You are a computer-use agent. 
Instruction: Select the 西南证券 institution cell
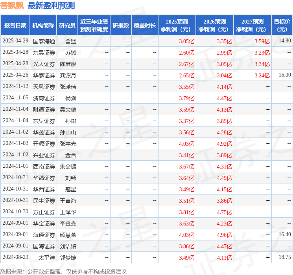[x=44, y=167]
